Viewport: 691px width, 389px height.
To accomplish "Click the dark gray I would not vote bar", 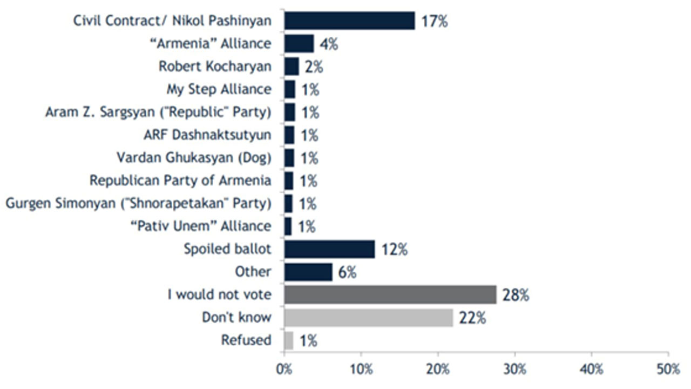I will [390, 294].
